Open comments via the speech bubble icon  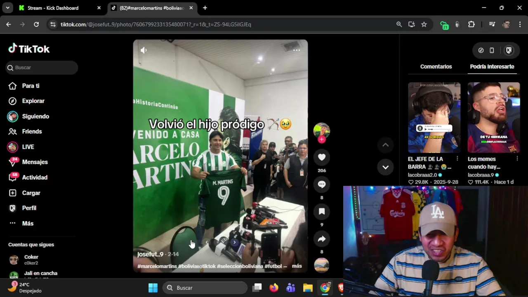click(322, 184)
